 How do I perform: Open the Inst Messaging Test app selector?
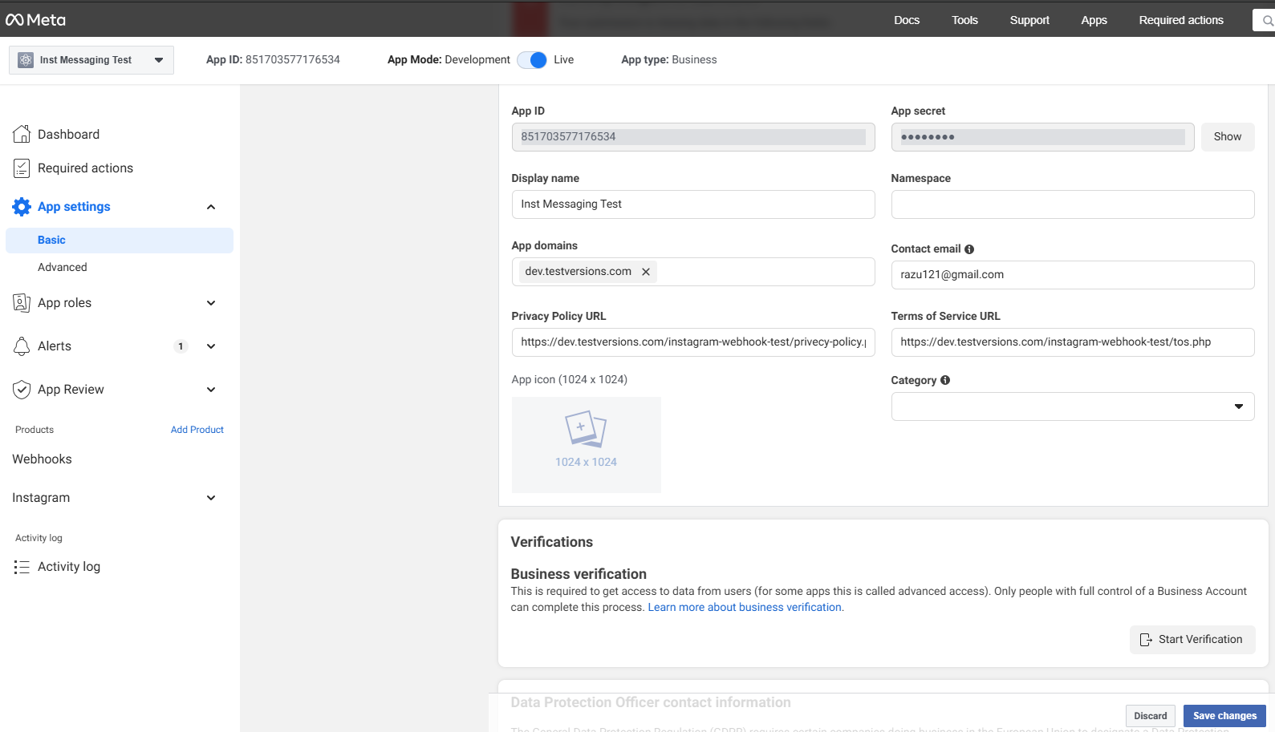91,60
